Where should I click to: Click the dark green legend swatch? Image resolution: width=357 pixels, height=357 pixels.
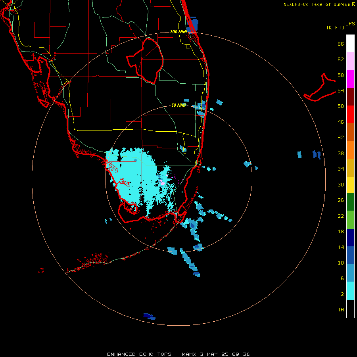(350, 202)
